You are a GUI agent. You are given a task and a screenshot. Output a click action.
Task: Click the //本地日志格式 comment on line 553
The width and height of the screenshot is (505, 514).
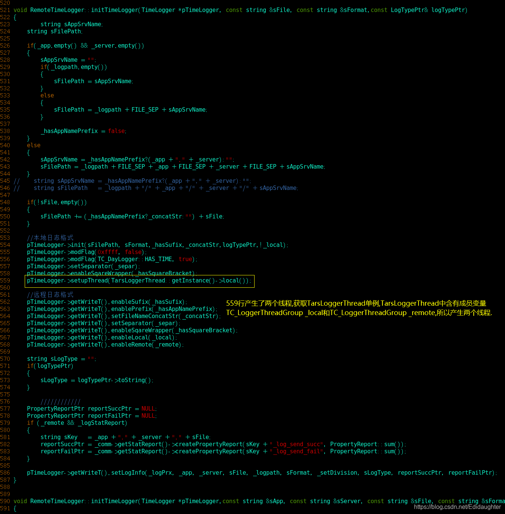pyautogui.click(x=50, y=238)
